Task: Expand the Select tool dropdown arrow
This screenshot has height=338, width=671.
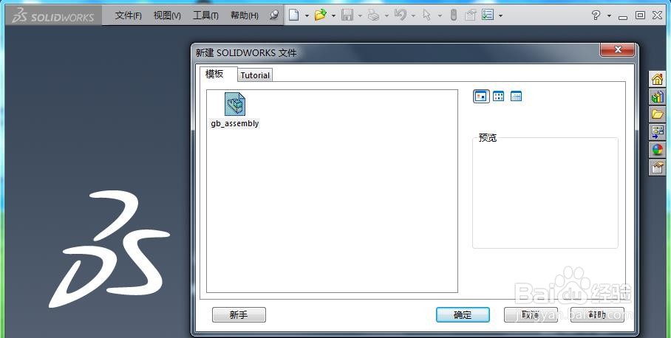Action: (x=440, y=16)
